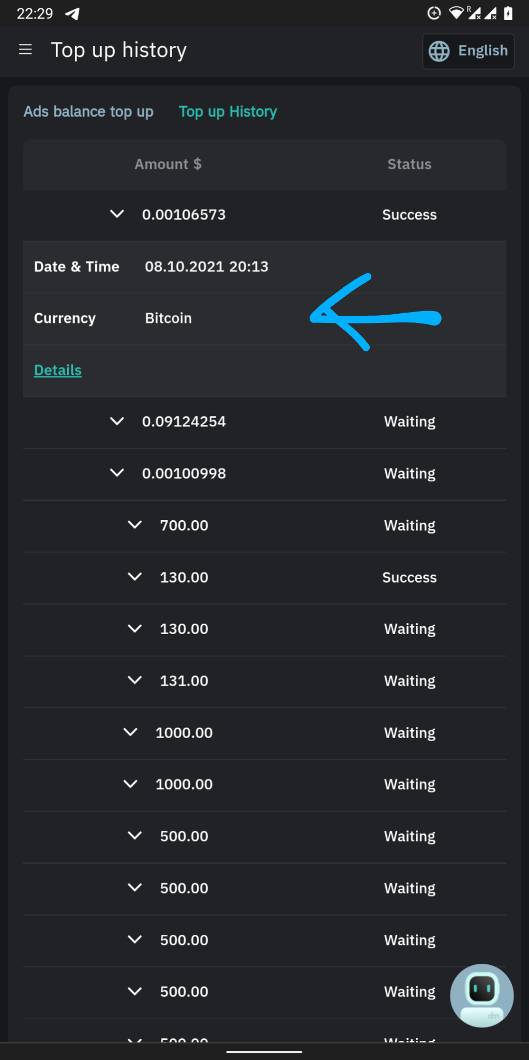
Task: Expand the 131.00 transaction chevron
Action: [135, 680]
